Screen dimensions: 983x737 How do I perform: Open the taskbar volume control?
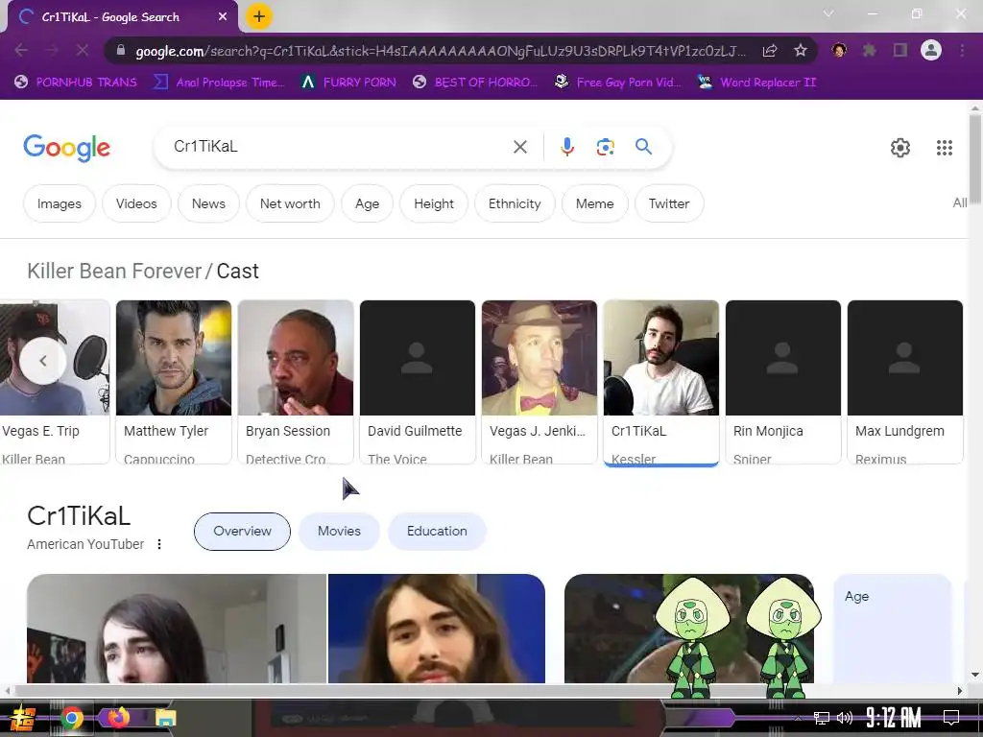(845, 718)
